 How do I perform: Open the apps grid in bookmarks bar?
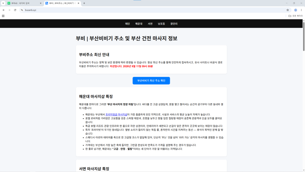point(3,16)
